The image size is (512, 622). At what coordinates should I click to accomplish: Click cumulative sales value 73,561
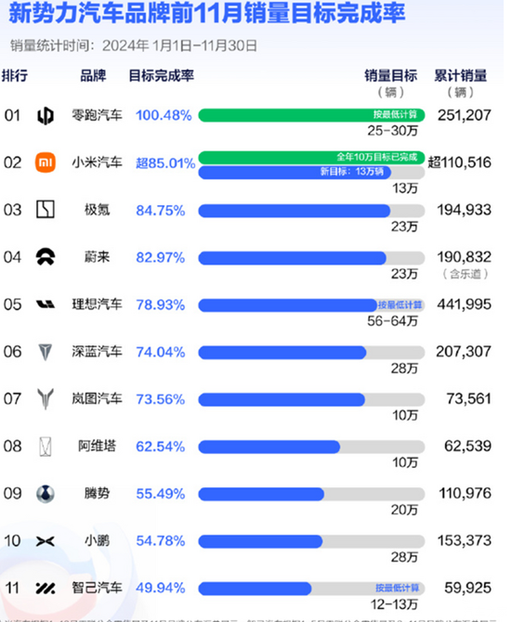(x=469, y=398)
